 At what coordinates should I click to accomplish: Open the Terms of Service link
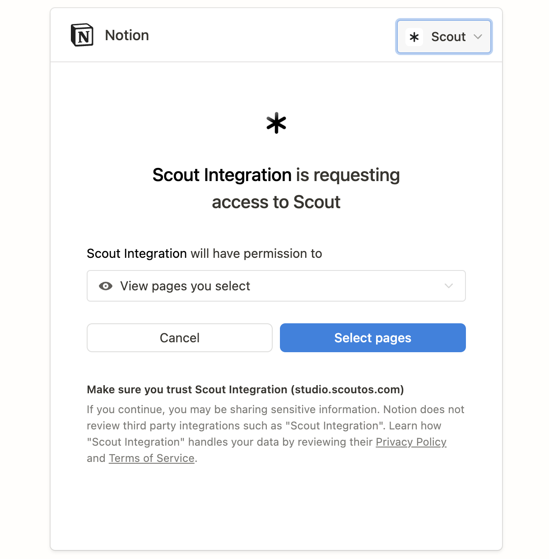[152, 458]
